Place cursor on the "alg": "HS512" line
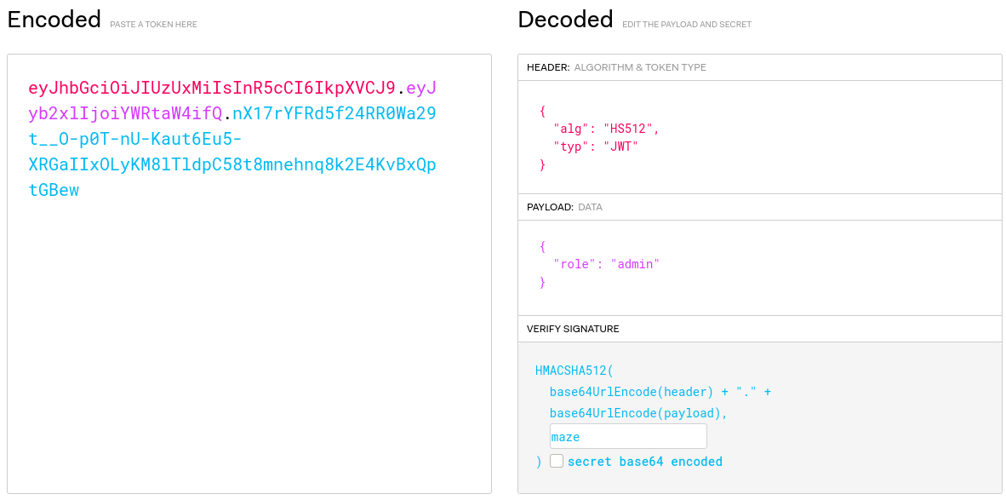 tap(606, 129)
